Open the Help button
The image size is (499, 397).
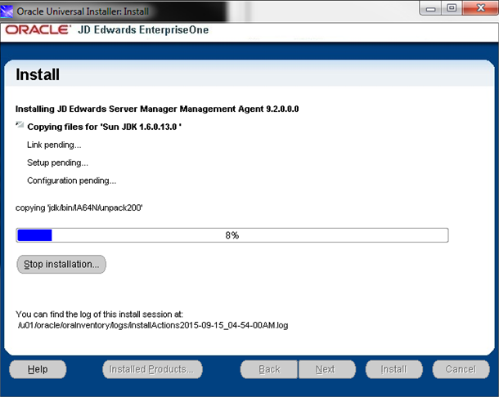tap(38, 369)
